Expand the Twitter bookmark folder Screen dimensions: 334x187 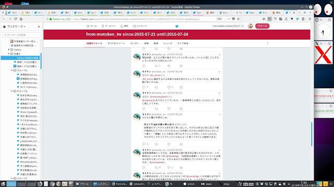[9, 50]
